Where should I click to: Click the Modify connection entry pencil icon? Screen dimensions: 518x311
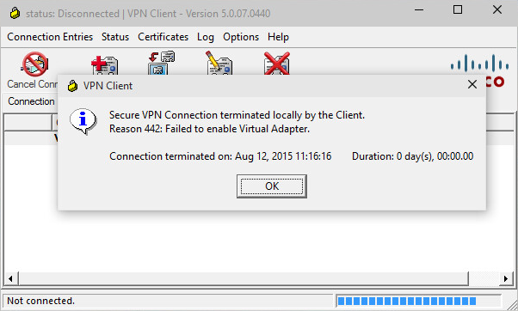(x=219, y=63)
